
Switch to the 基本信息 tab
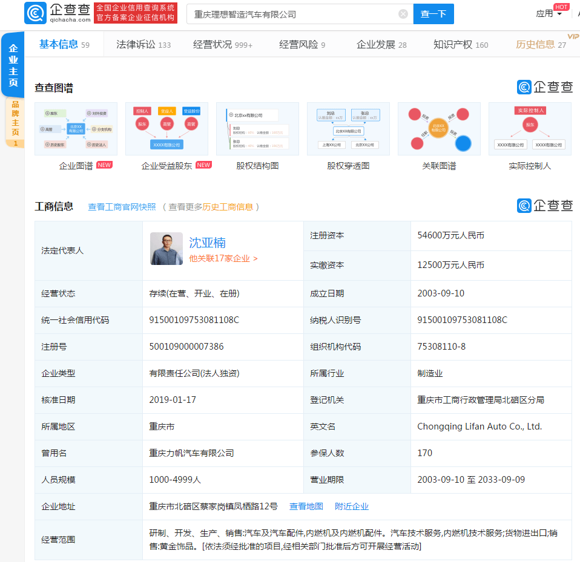[x=64, y=44]
